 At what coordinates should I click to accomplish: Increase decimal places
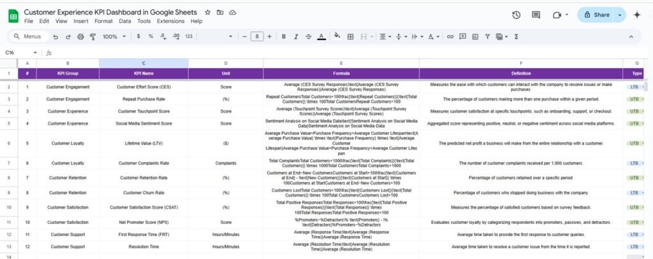pyautogui.click(x=176, y=36)
